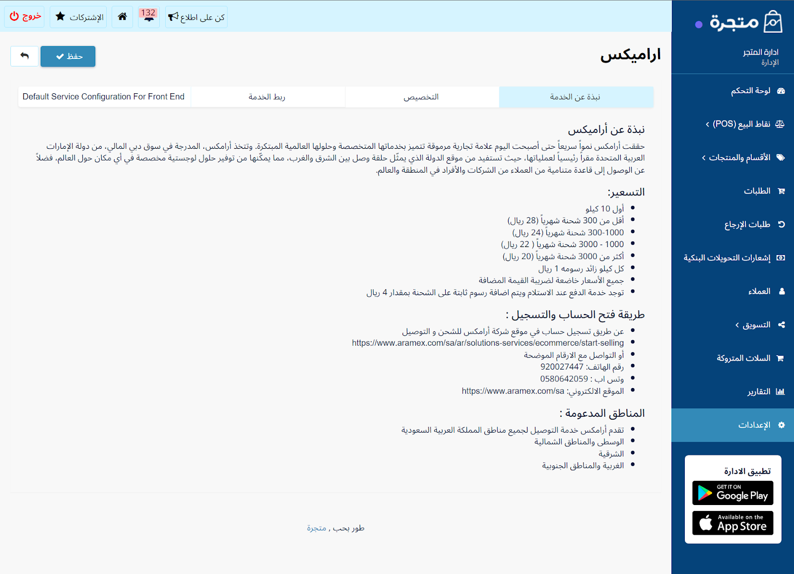Click the bar chart icon beside التقارير
794x574 pixels.
(781, 391)
